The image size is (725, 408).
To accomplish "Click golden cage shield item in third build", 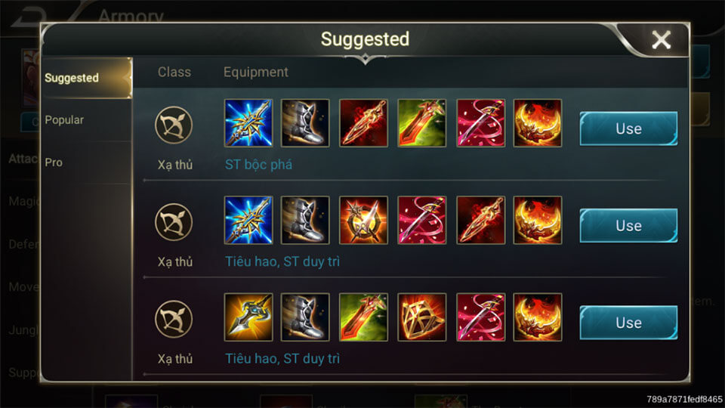I will pos(421,317).
